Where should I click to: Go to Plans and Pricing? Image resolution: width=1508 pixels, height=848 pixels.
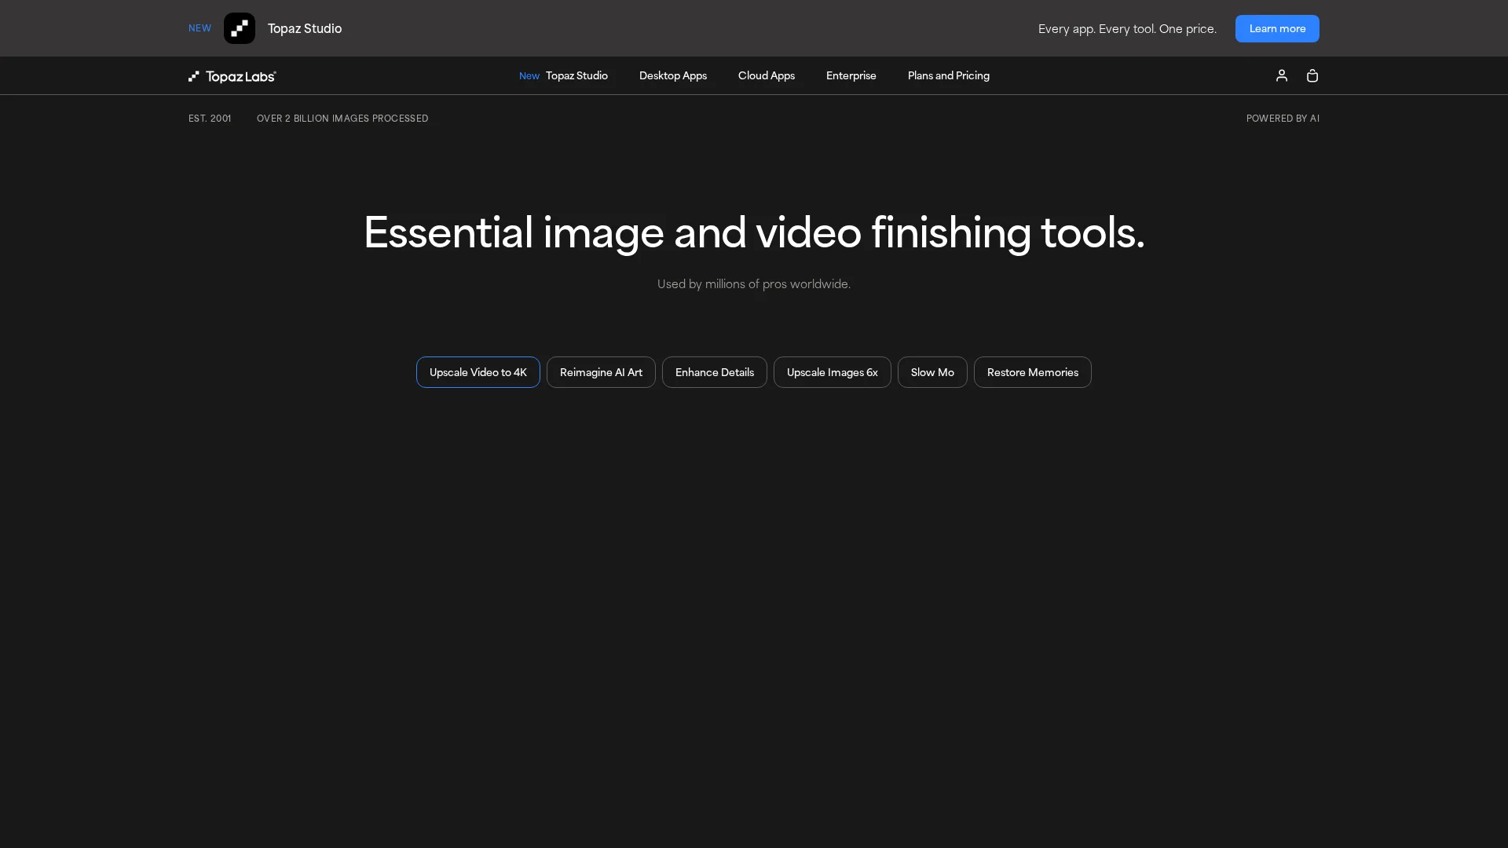tap(948, 75)
